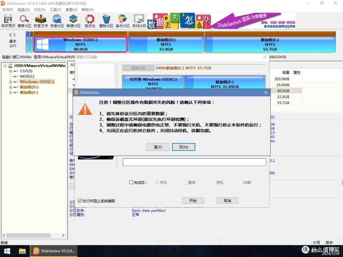Image resolution: width=343 pixels, height=257 pixels.
Task: Select the 休眠 radio option
Action: coord(241,182)
